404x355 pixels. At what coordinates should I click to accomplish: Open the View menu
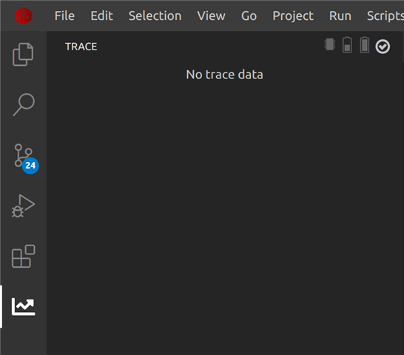pos(212,16)
